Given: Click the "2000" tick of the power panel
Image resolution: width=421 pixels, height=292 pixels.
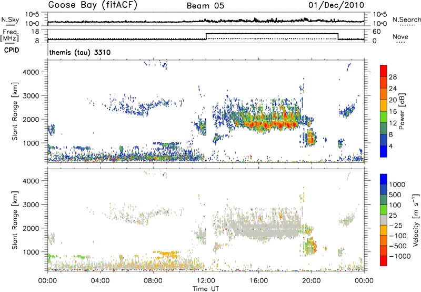Looking at the screenshot, I should [31, 119].
